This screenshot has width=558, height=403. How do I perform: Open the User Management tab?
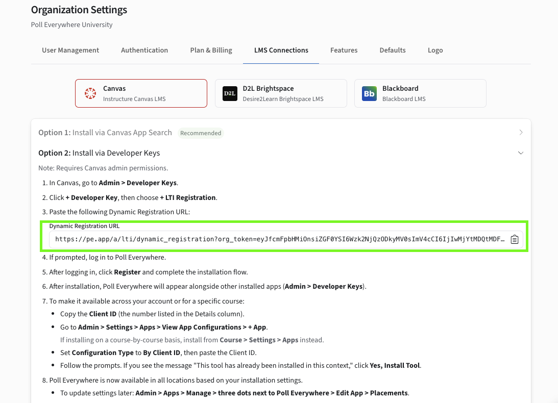70,50
